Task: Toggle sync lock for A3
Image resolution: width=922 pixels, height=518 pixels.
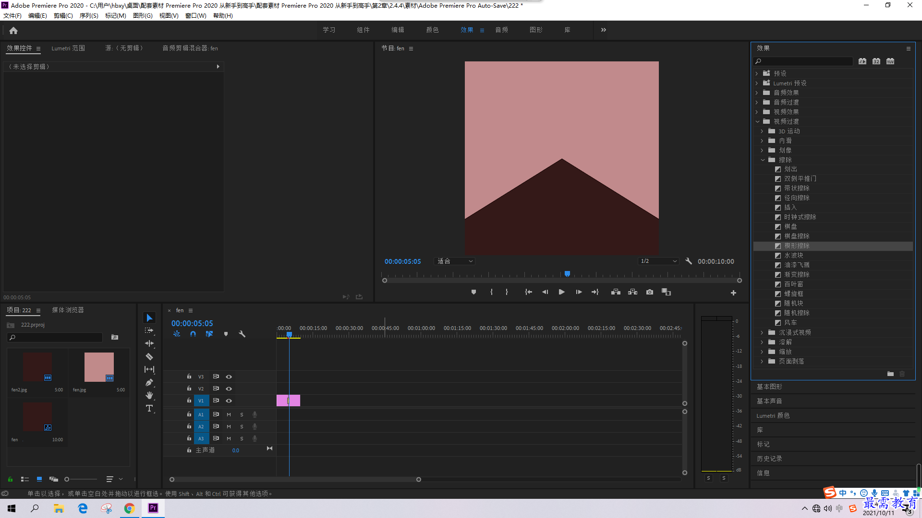Action: pos(216,438)
